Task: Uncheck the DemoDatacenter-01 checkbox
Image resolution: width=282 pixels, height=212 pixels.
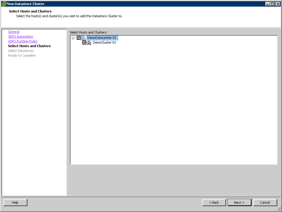Action: (x=79, y=38)
